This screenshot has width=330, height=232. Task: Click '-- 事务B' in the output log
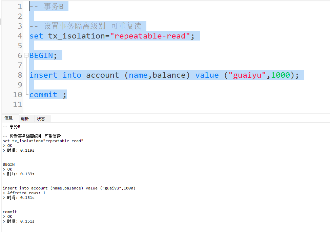point(12,127)
